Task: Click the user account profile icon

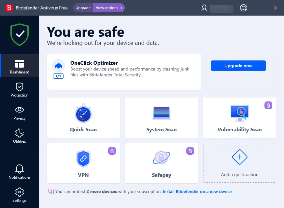Action: coord(204,8)
